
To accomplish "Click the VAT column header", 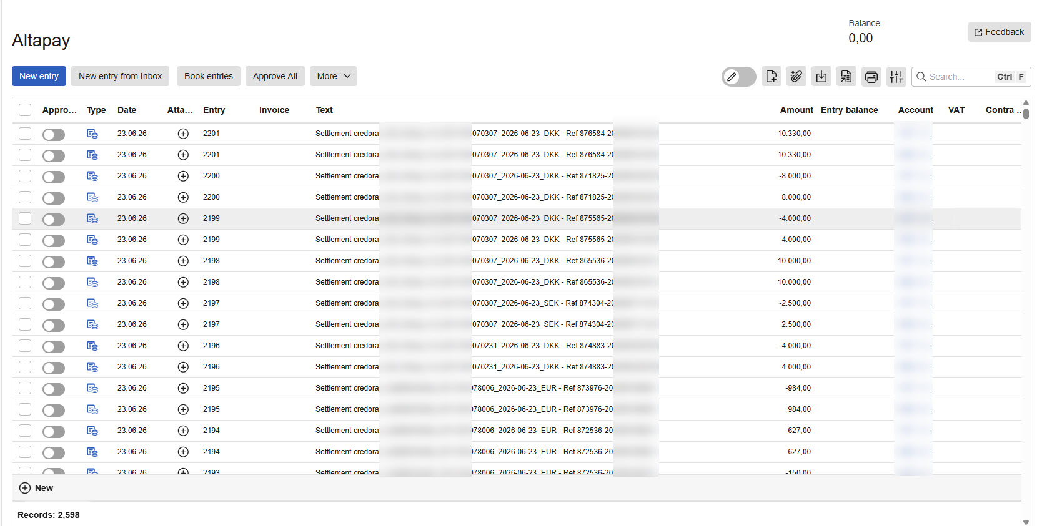I will tap(956, 110).
